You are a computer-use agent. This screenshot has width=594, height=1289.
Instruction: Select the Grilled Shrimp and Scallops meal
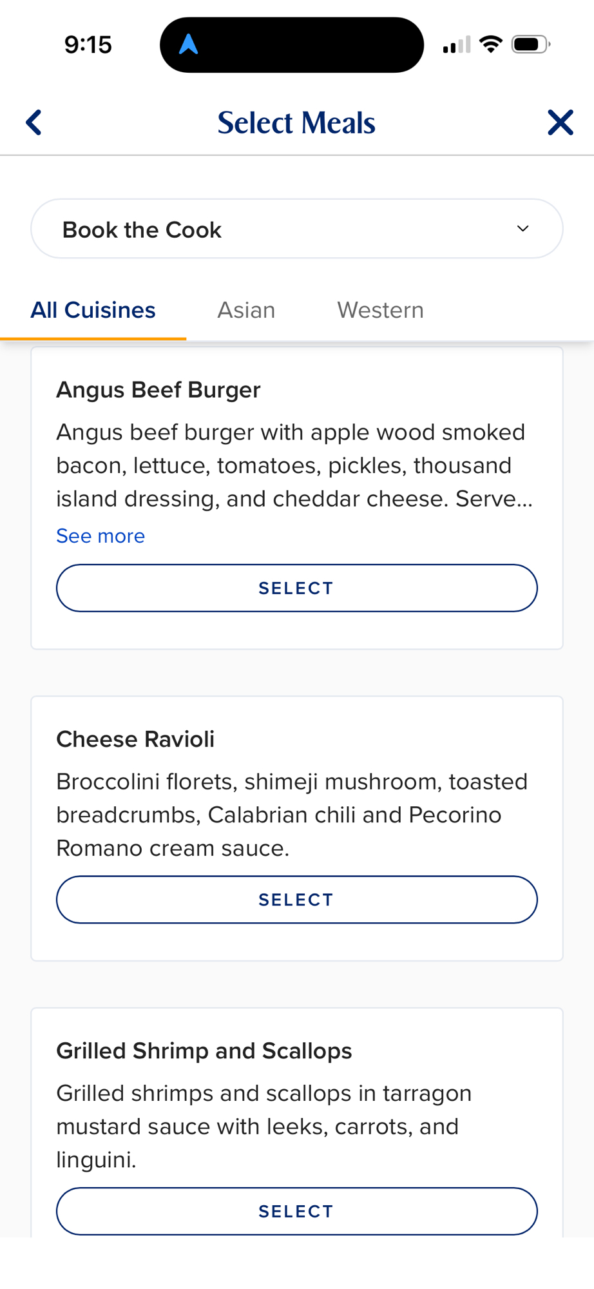(296, 1211)
